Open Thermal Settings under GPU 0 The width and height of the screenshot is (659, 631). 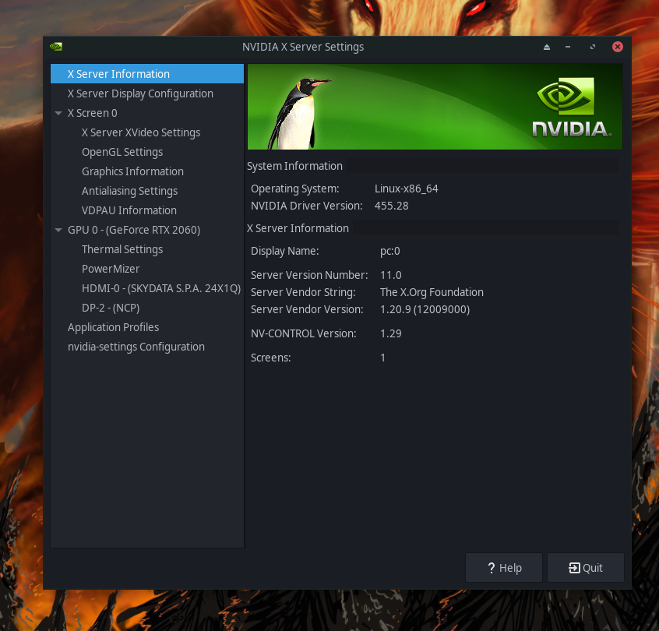(122, 249)
